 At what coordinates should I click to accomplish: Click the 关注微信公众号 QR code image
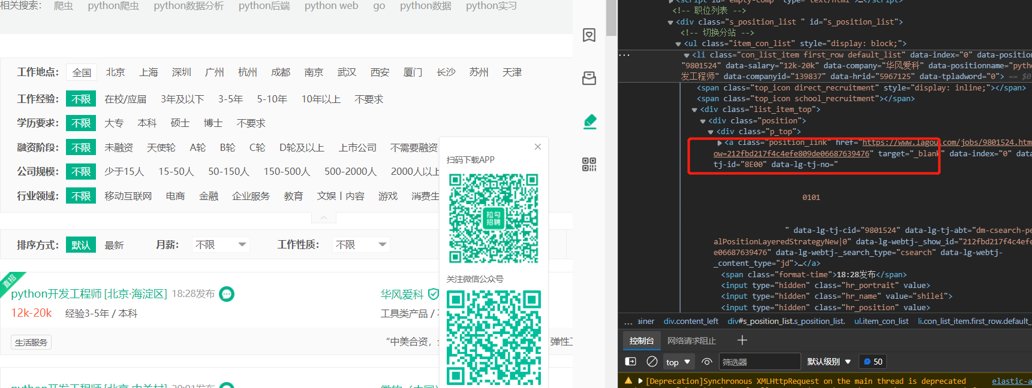(494, 337)
